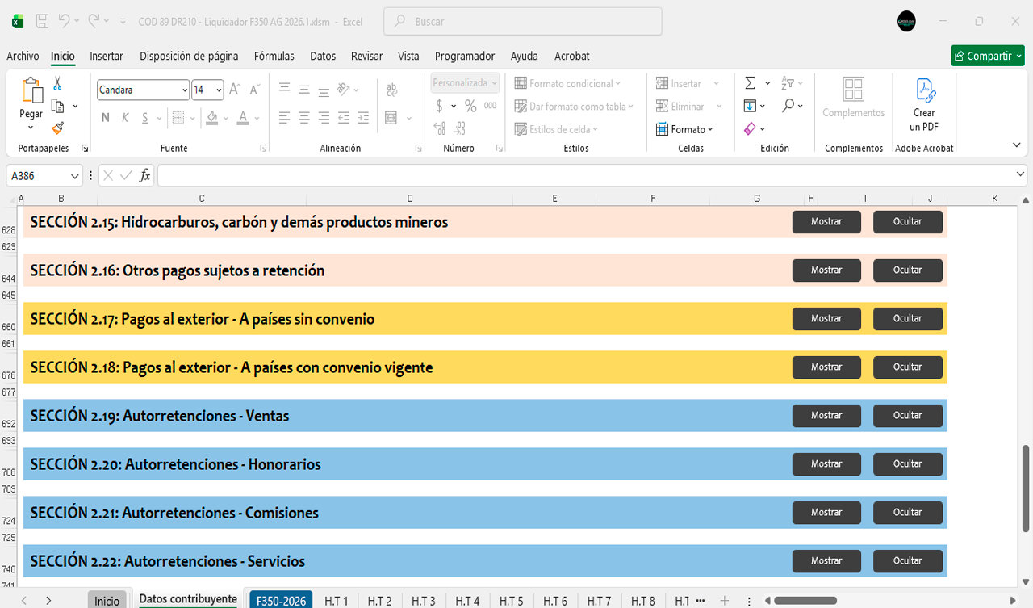Toggle bold (N) formatting
This screenshot has height=608, width=1033.
coord(105,118)
